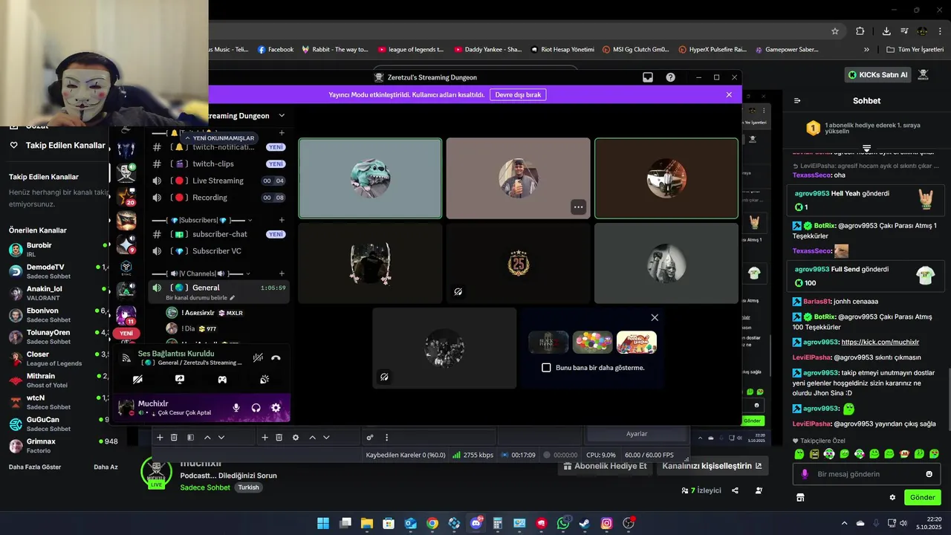
Task: Join the Recording voice channel
Action: click(219, 198)
